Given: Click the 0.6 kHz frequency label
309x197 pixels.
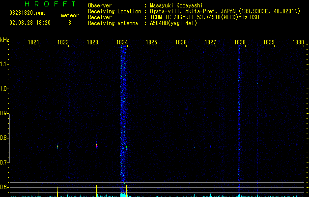Looking at the screenshot, I should [x=4, y=187].
